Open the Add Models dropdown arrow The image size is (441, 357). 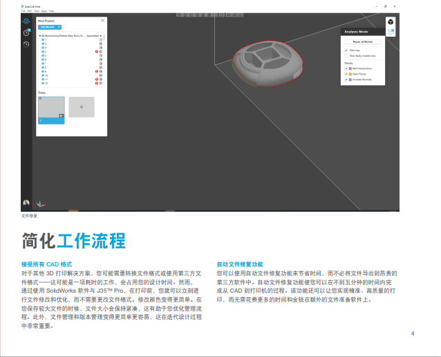(58, 27)
